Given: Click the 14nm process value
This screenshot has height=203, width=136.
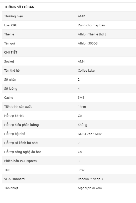Looking at the screenshot, I should point(82,107).
